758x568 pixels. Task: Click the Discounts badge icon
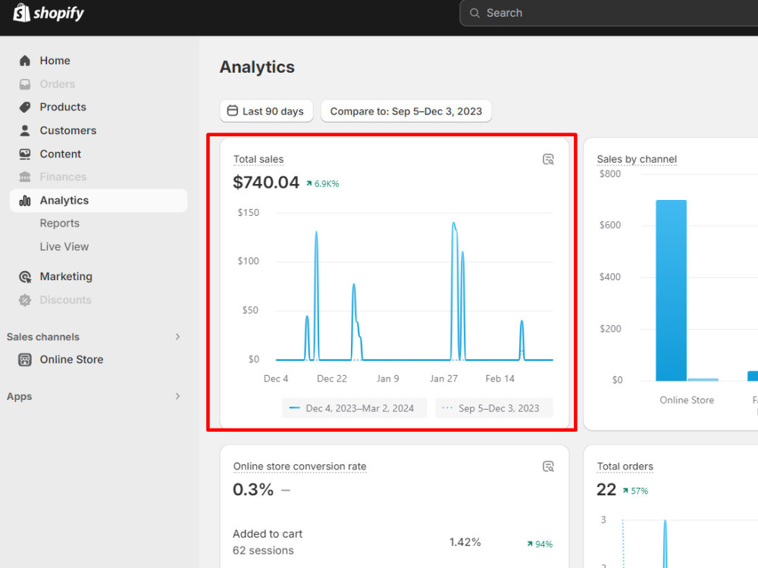[x=25, y=300]
